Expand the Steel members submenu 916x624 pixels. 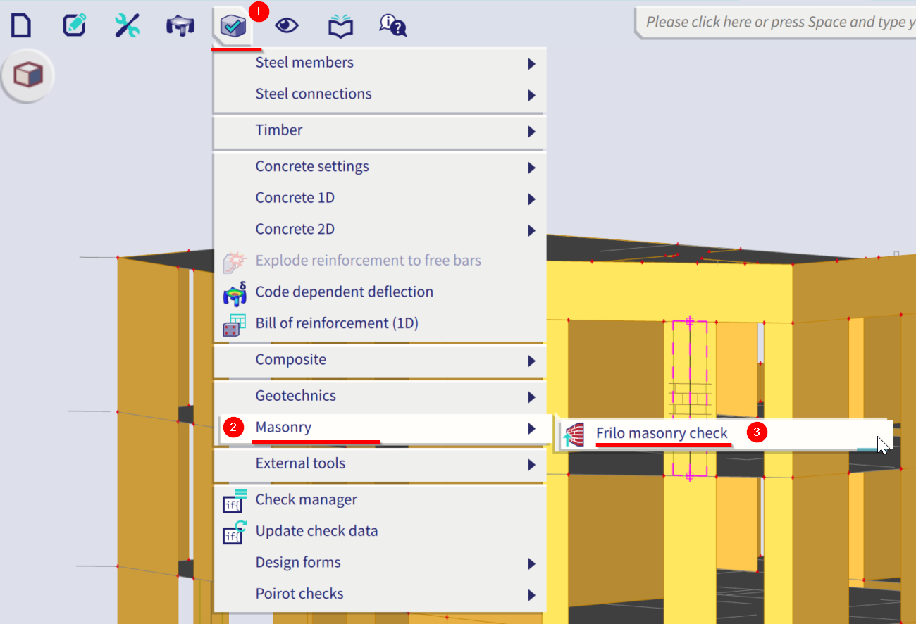click(304, 62)
